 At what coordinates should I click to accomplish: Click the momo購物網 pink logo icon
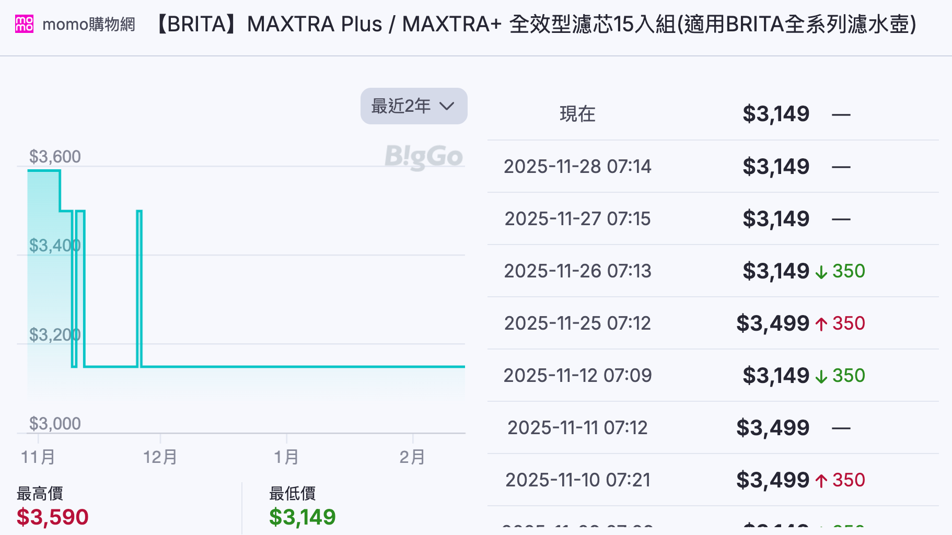(x=24, y=24)
